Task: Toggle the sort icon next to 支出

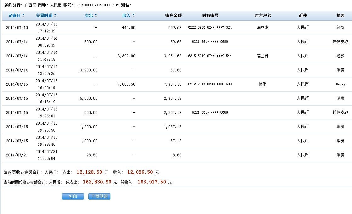Action: (96, 15)
